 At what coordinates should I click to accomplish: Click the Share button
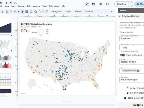tap(139, 4)
